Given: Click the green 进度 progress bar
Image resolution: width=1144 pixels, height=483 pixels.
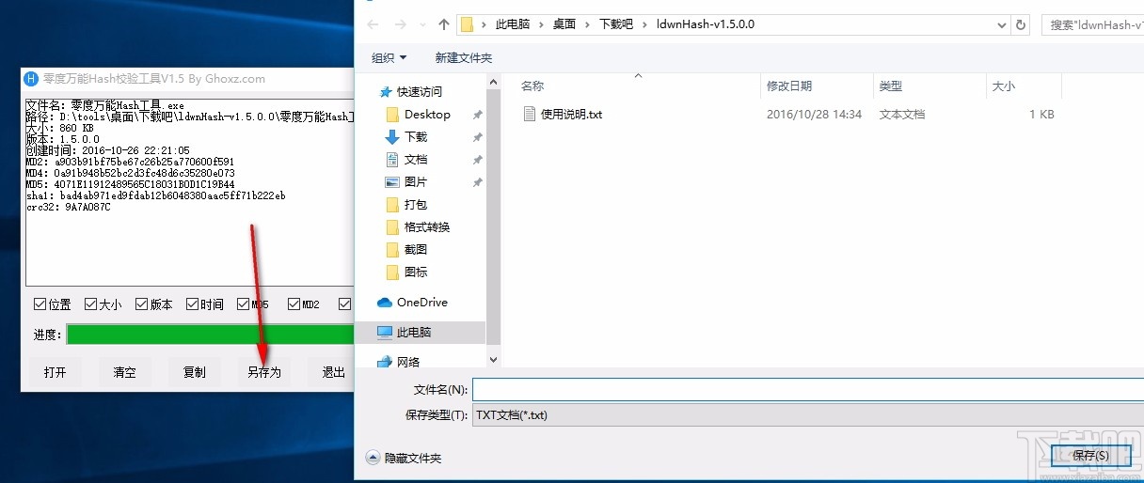Looking at the screenshot, I should 211,335.
